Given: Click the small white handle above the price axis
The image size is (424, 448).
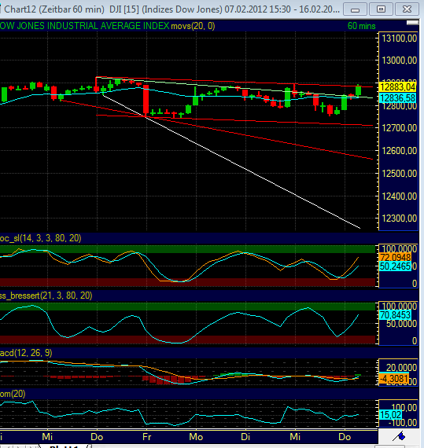Looking at the screenshot, I should tap(412, 23).
